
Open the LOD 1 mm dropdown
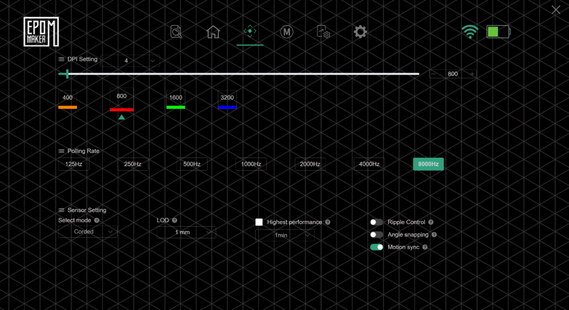click(186, 232)
